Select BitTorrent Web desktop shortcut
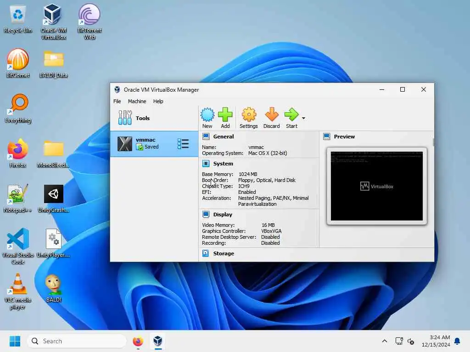Image resolution: width=470 pixels, height=352 pixels. point(90,22)
